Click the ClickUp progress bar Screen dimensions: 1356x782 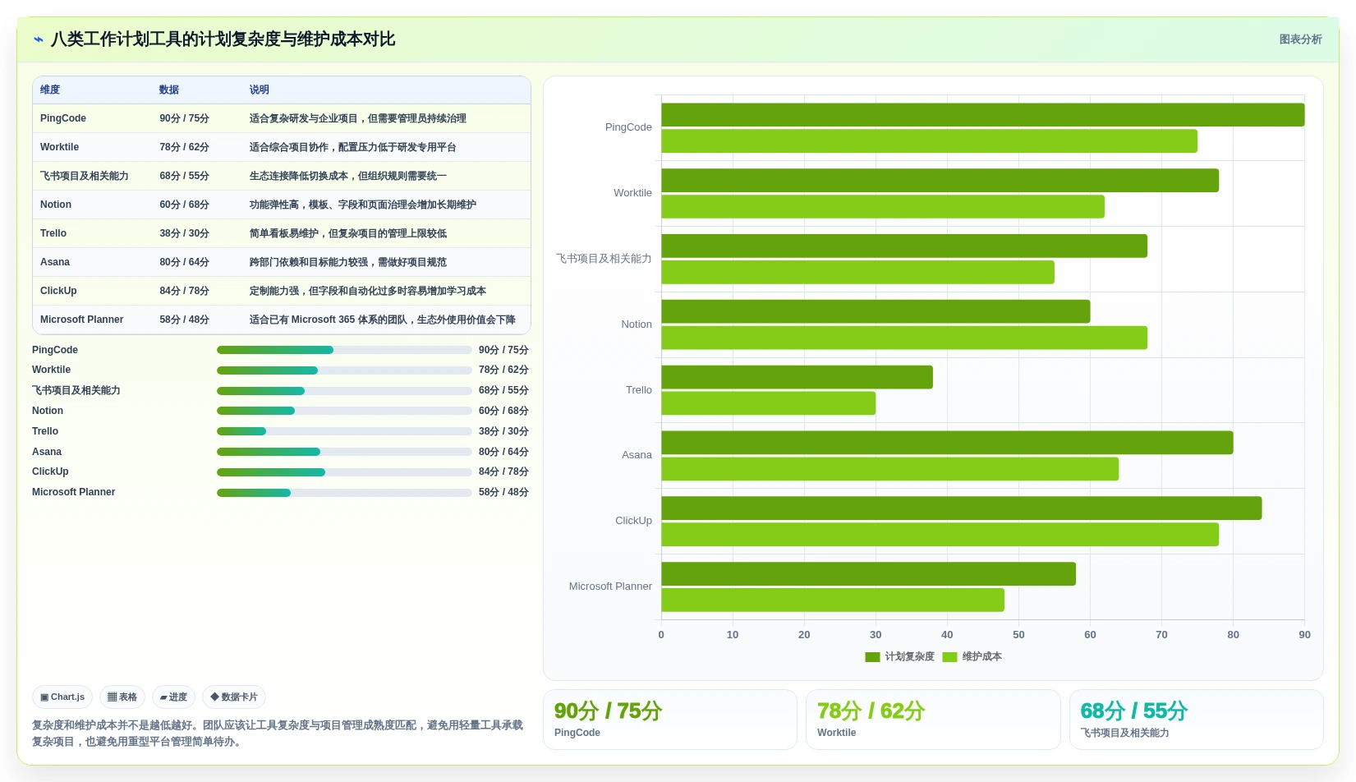(344, 472)
